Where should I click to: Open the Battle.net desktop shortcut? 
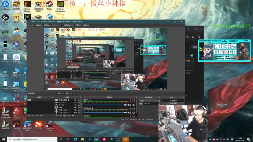[5, 5]
